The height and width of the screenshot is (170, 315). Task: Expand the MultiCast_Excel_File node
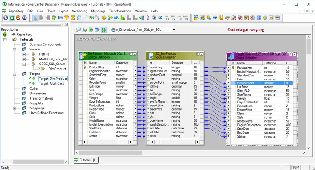coord(24,59)
